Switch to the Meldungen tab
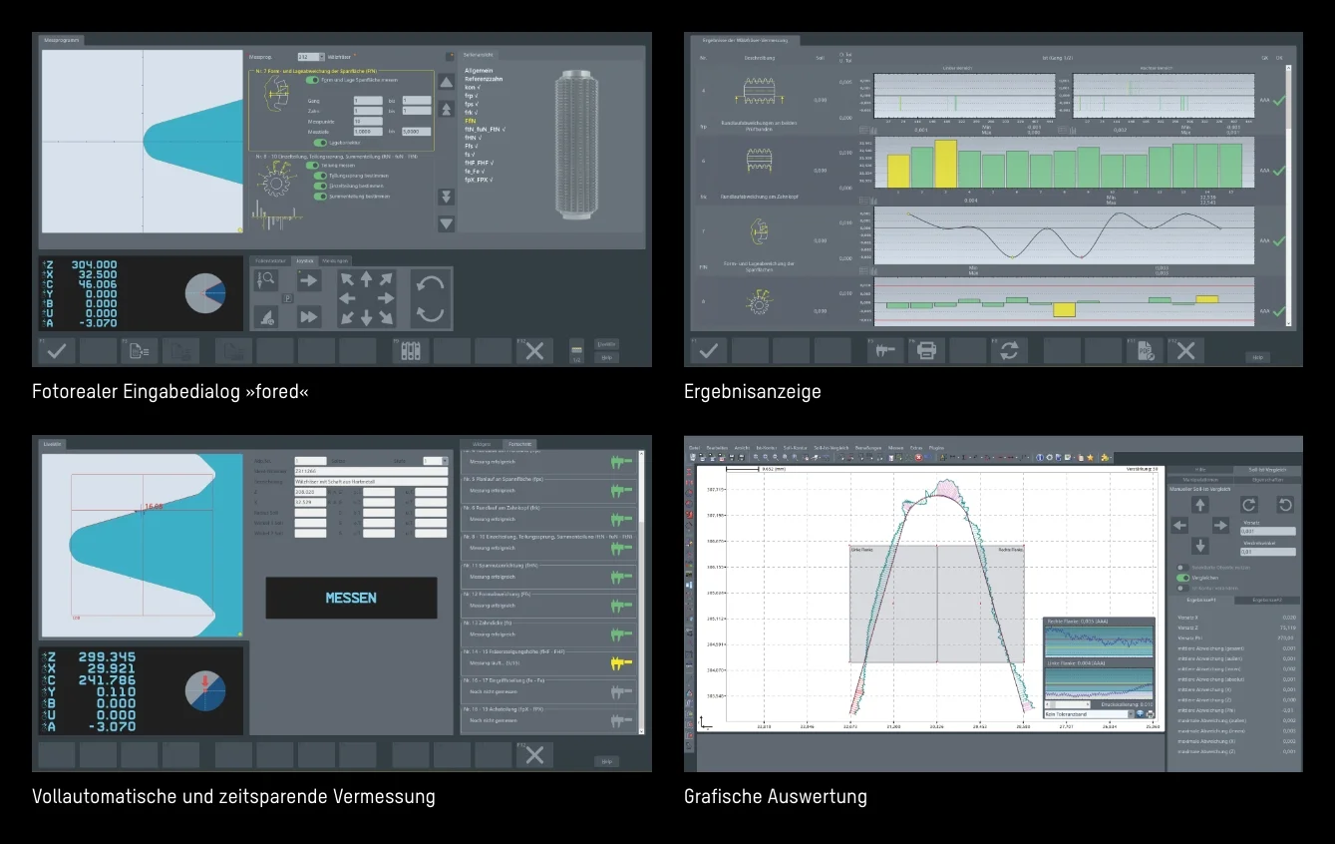 click(x=335, y=260)
